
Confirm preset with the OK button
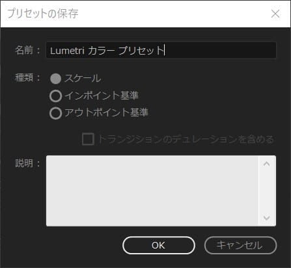click(x=159, y=245)
